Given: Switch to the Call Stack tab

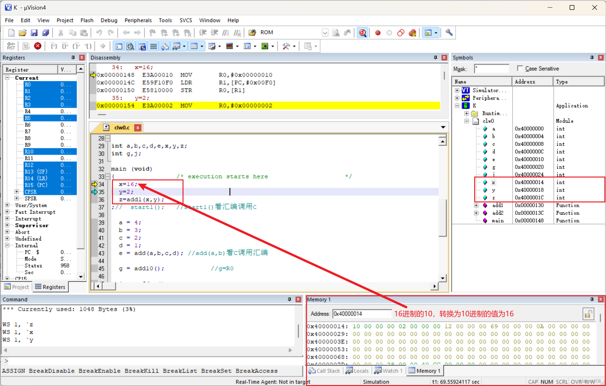Looking at the screenshot, I should pos(325,371).
